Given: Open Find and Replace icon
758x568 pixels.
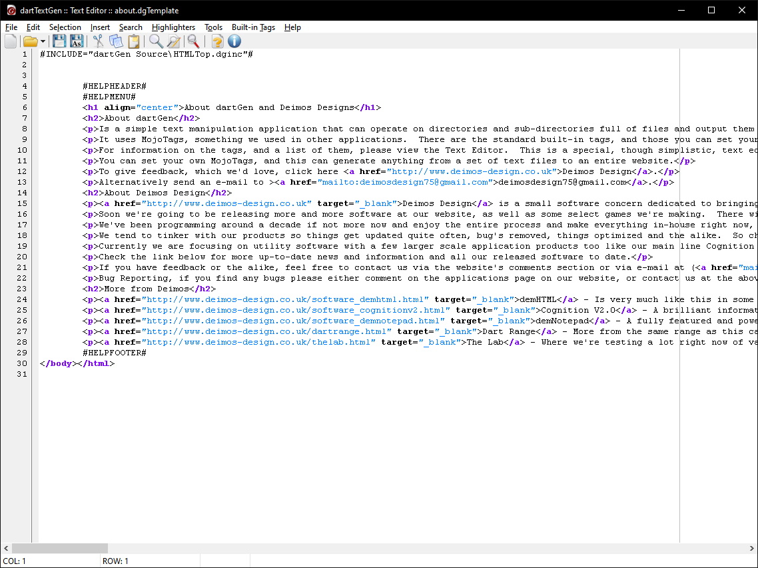Looking at the screenshot, I should (174, 41).
